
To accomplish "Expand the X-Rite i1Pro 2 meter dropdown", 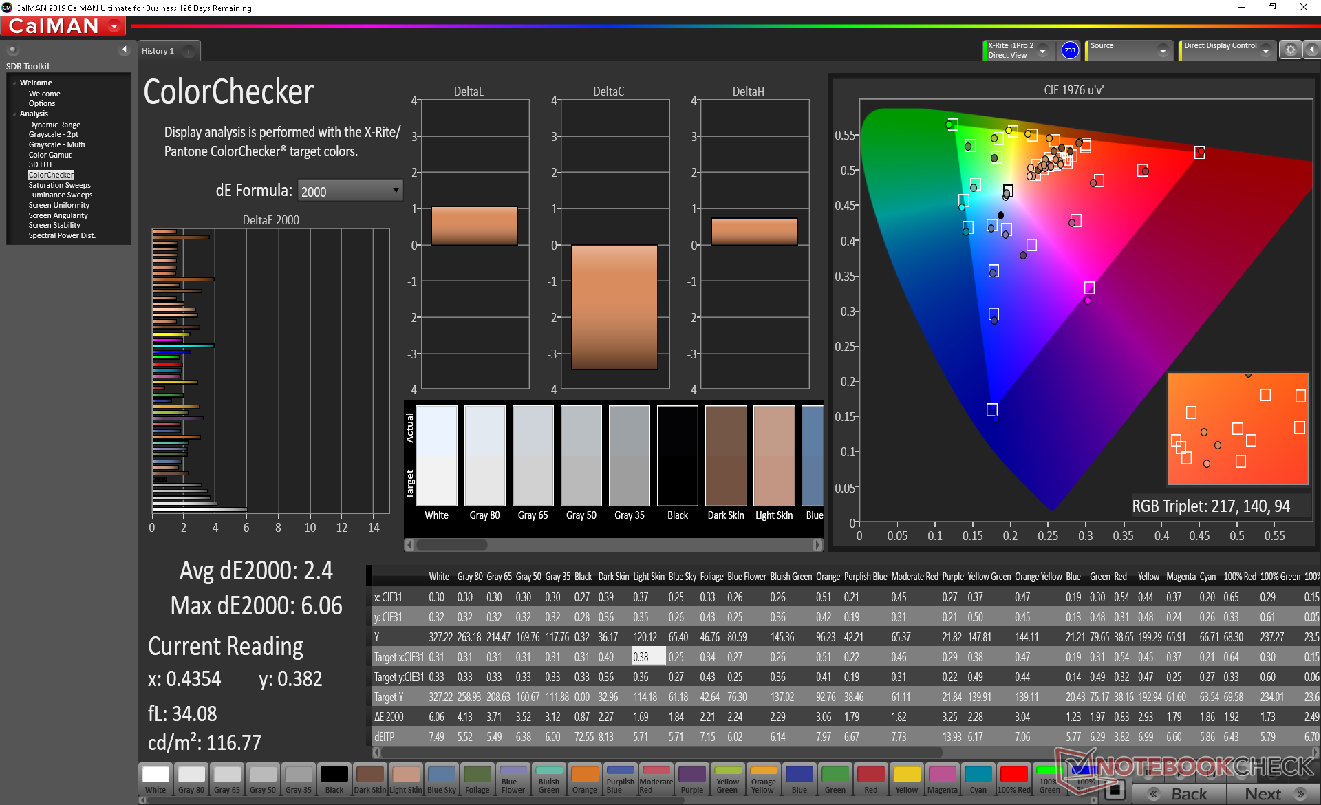I will coord(1043,51).
